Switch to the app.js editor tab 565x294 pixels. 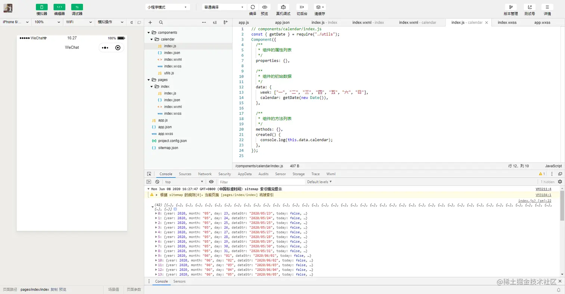[244, 22]
